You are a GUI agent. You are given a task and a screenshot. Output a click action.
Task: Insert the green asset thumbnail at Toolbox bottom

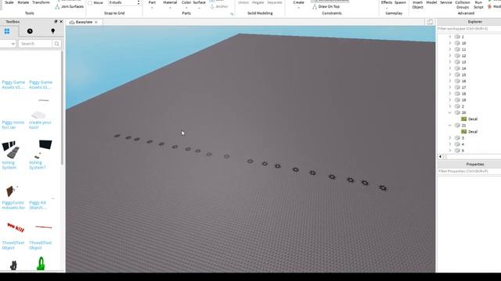click(41, 264)
